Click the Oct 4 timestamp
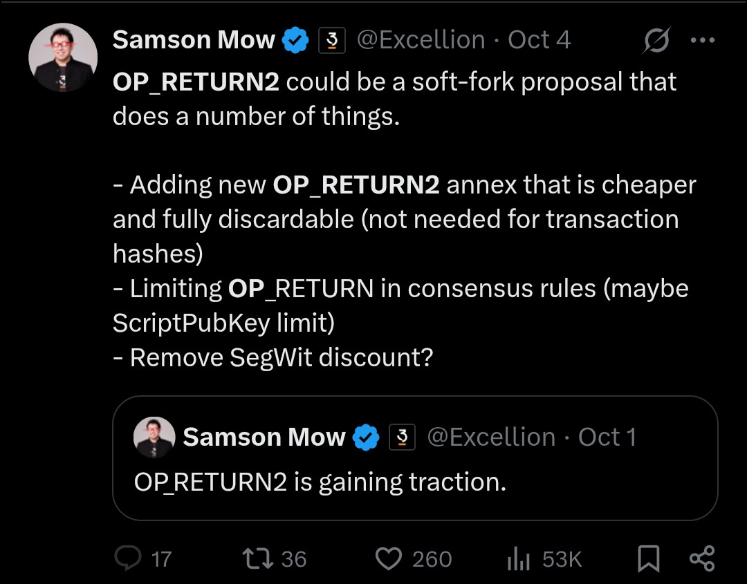 [539, 41]
